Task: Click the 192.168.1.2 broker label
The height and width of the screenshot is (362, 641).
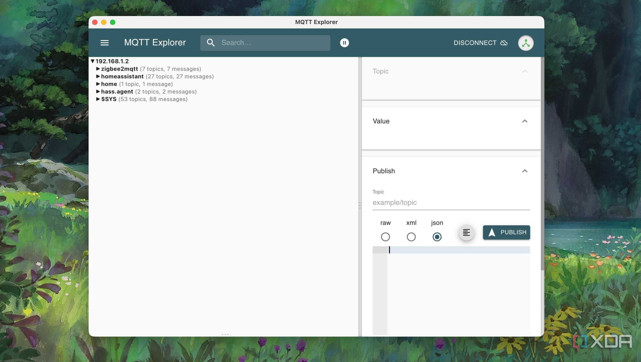Action: [x=112, y=61]
